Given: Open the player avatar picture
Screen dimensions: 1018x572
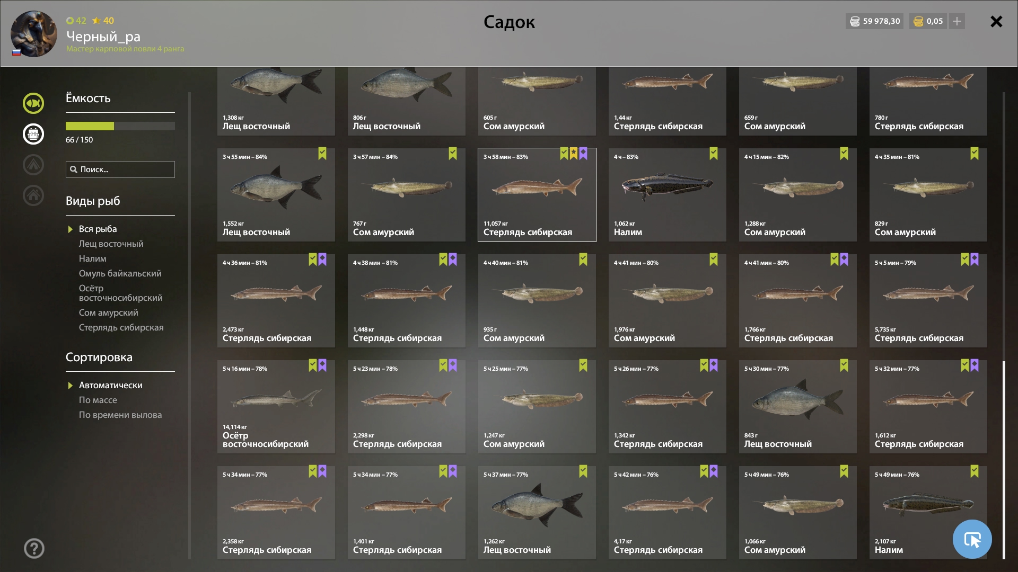Looking at the screenshot, I should [34, 34].
